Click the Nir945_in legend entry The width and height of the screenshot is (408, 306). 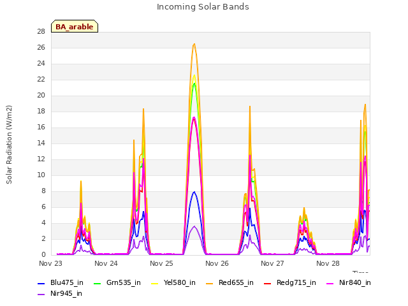click(60, 293)
